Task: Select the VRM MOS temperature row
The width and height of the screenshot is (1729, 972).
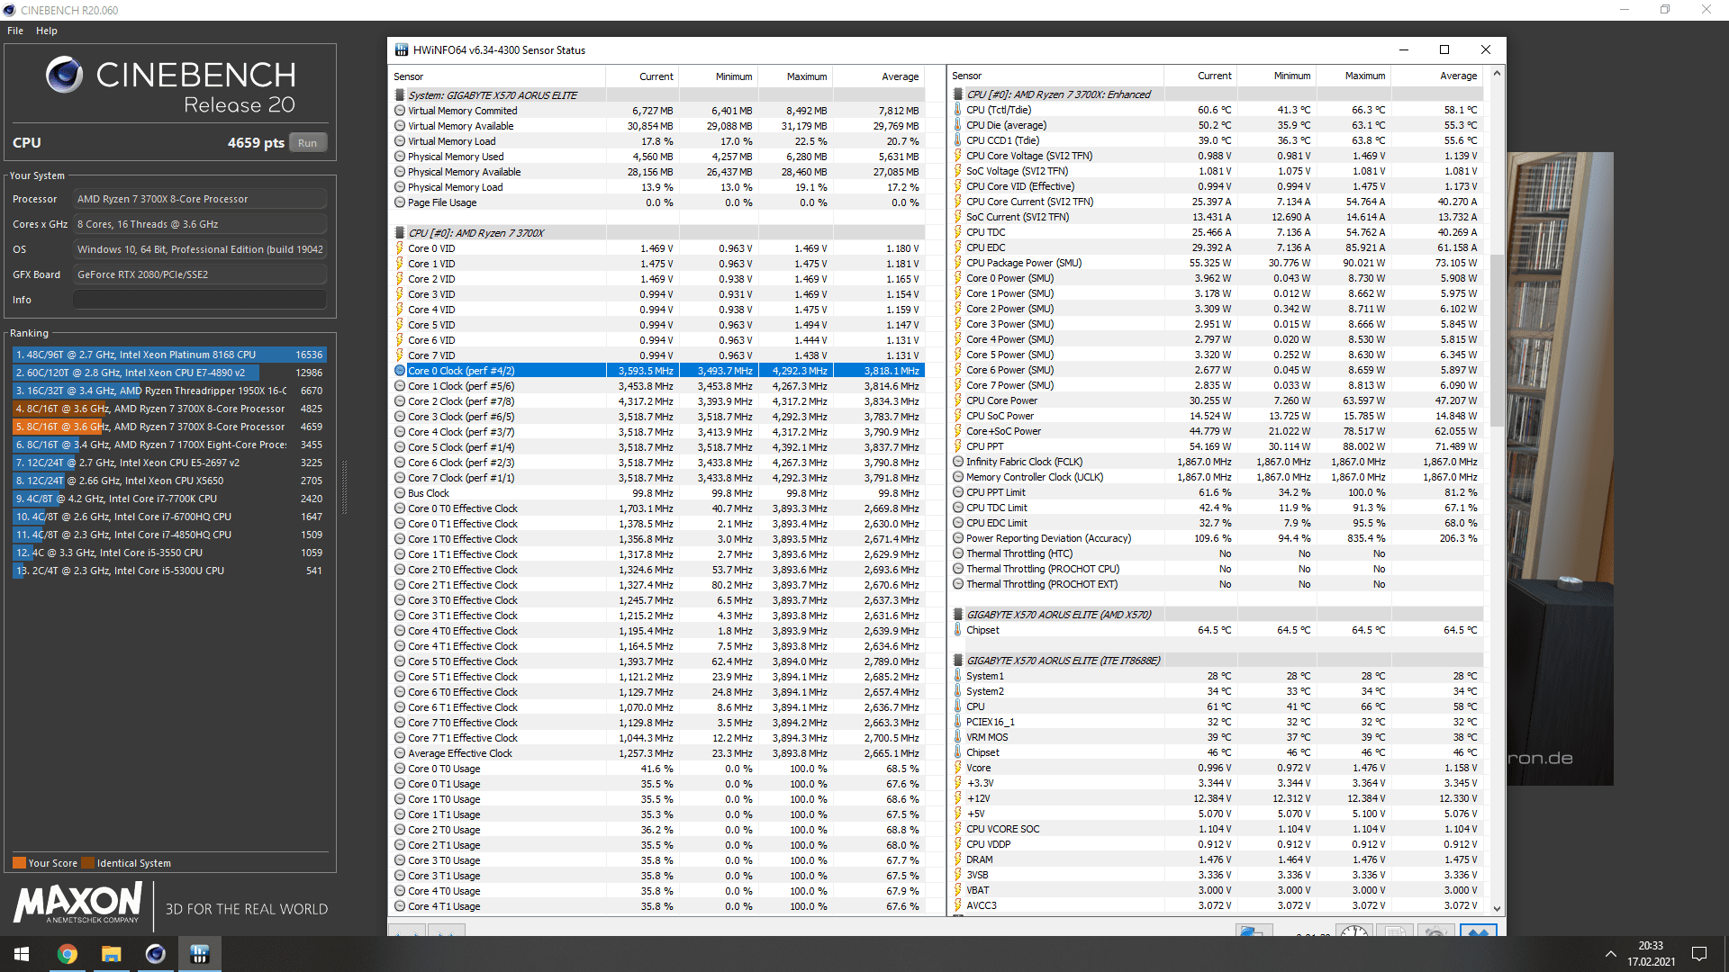Action: [1216, 737]
